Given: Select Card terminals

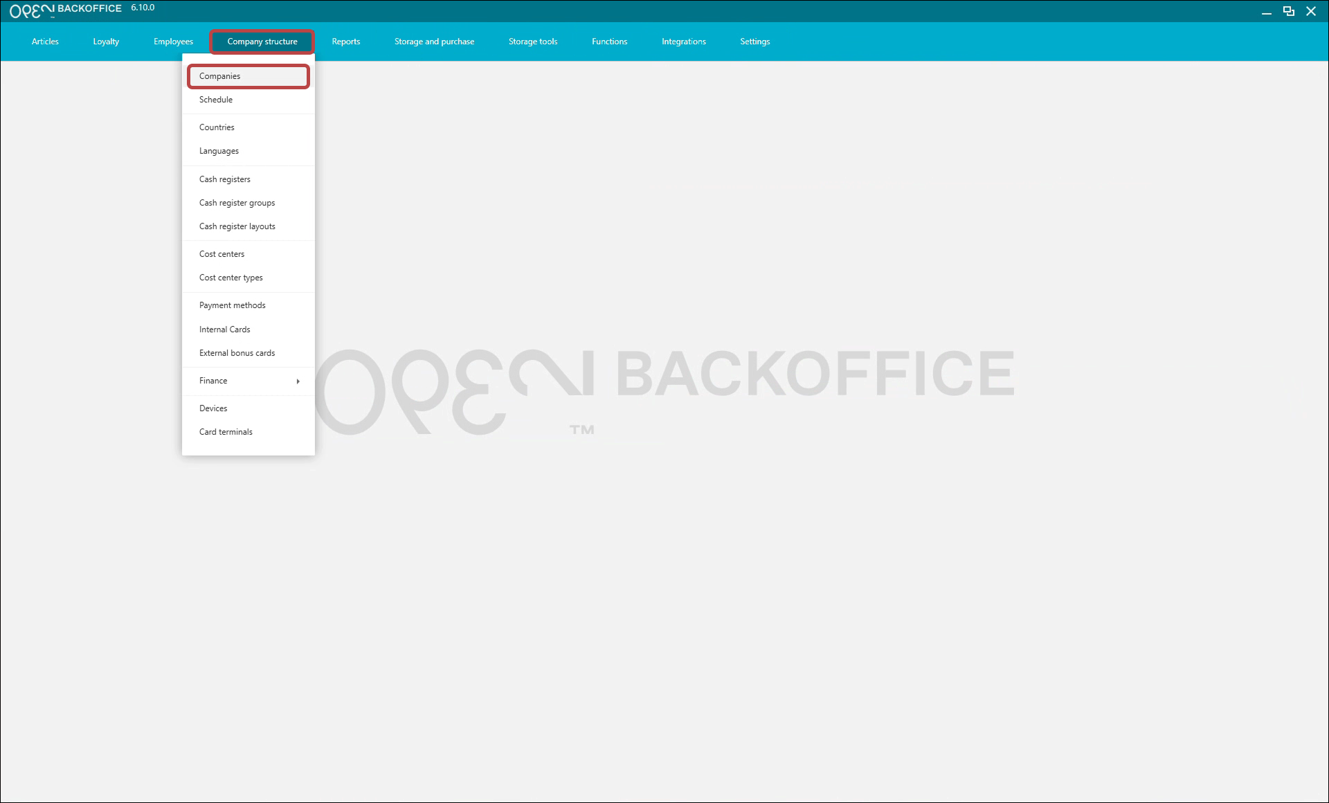Looking at the screenshot, I should coord(248,432).
